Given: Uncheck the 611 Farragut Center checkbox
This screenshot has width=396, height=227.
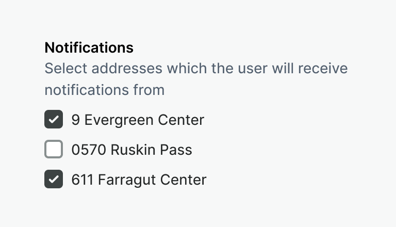Looking at the screenshot, I should (x=54, y=180).
